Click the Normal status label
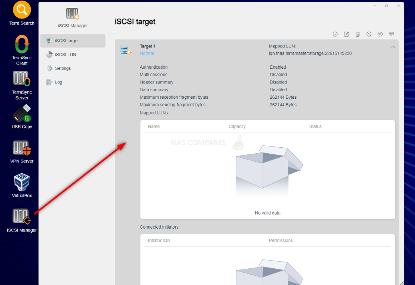The height and width of the screenshot is (285, 415). (147, 53)
